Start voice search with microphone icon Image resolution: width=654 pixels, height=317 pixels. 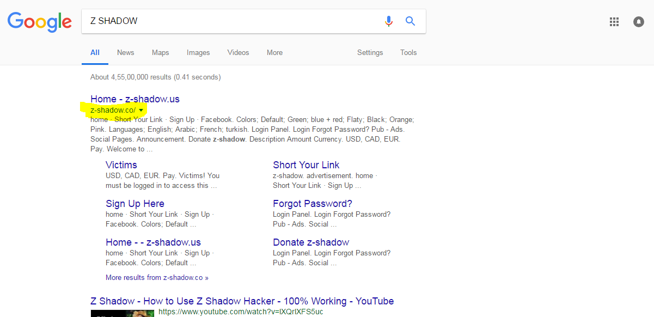pyautogui.click(x=388, y=21)
